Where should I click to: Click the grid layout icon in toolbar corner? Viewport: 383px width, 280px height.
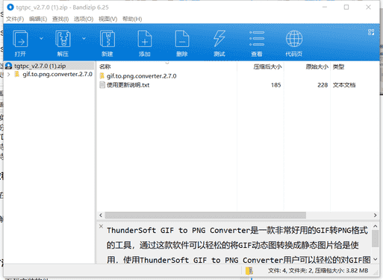tap(371, 32)
